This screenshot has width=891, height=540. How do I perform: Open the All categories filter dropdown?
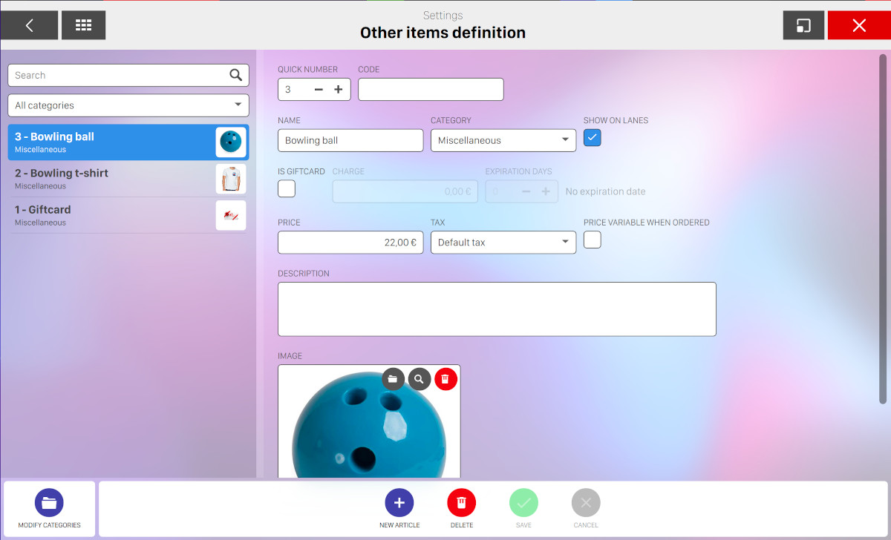[128, 105]
